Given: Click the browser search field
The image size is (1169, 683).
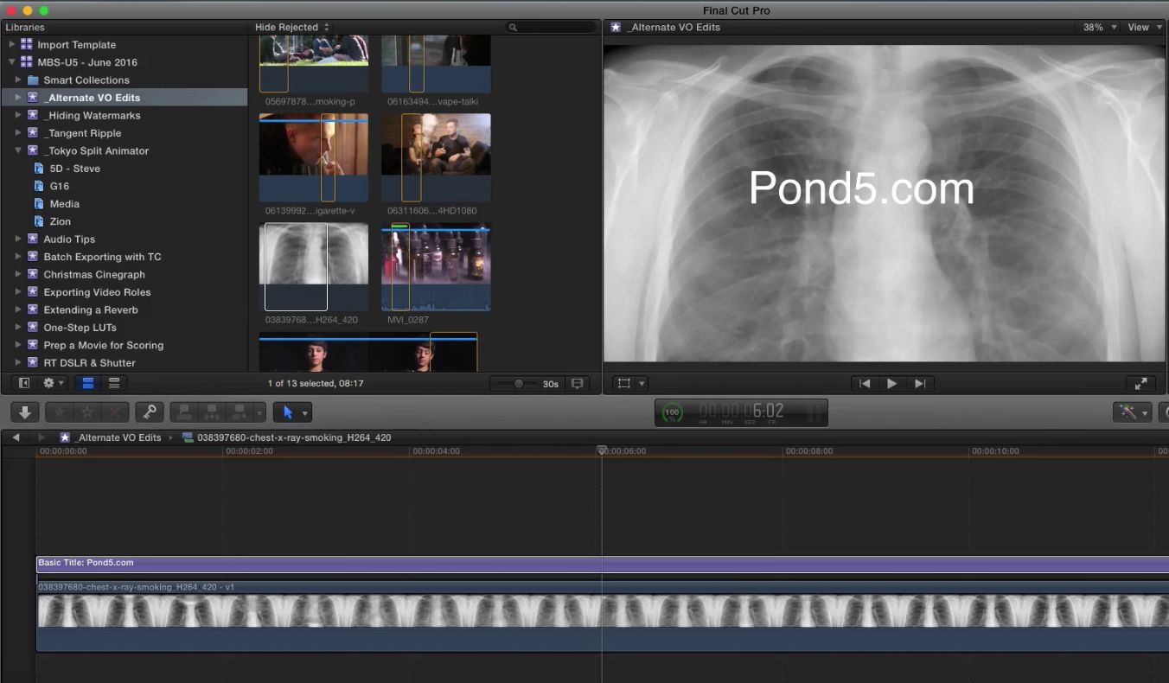Looking at the screenshot, I should click(x=551, y=27).
